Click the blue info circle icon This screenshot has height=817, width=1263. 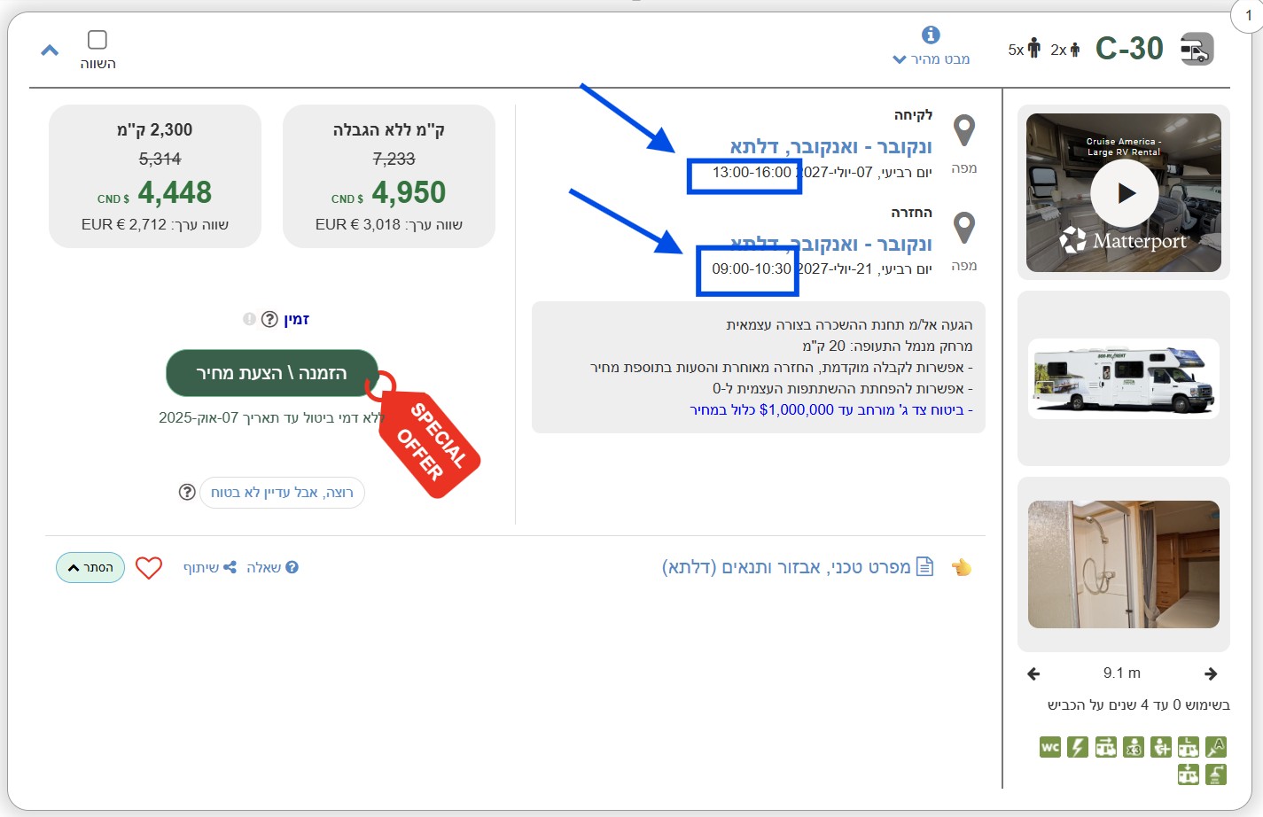click(x=931, y=35)
